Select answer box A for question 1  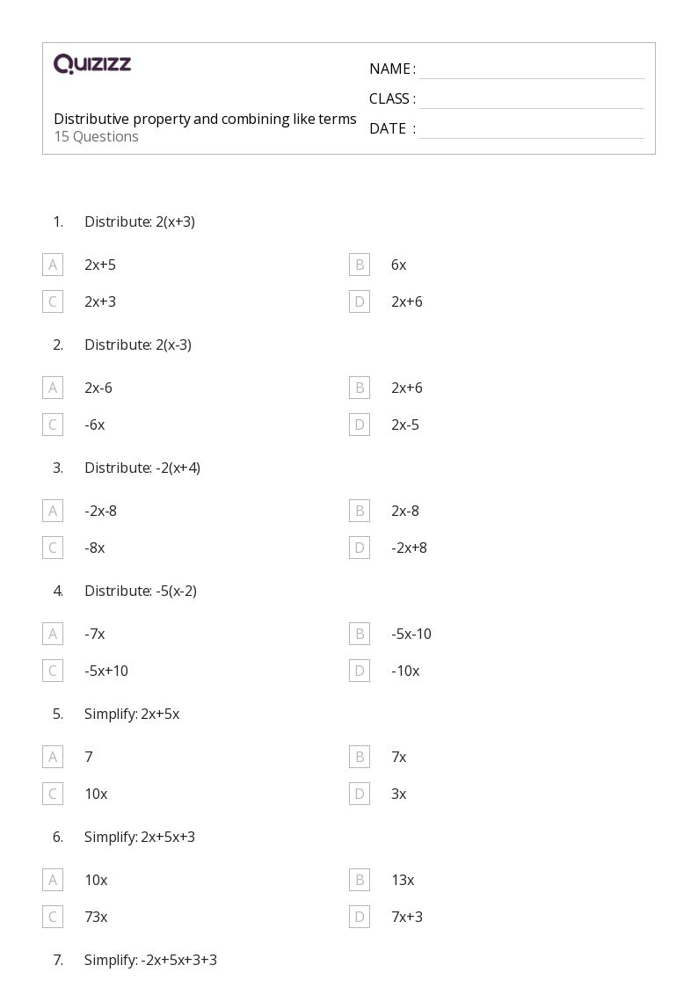(x=53, y=265)
